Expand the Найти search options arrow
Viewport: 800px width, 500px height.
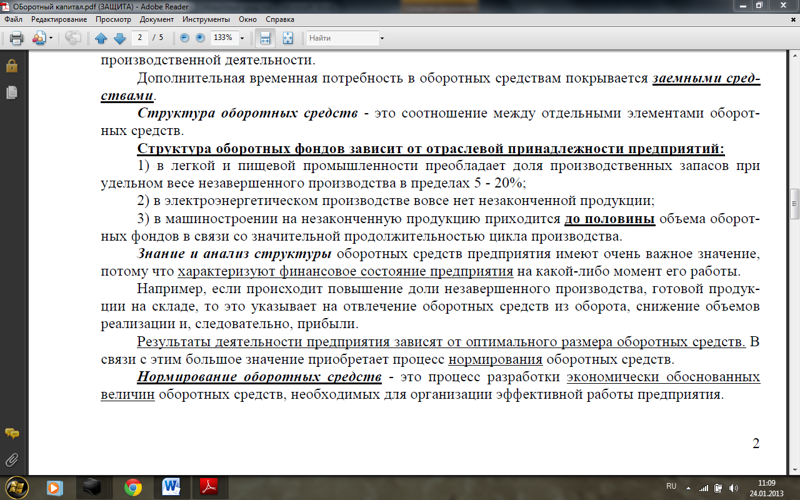pyautogui.click(x=382, y=38)
